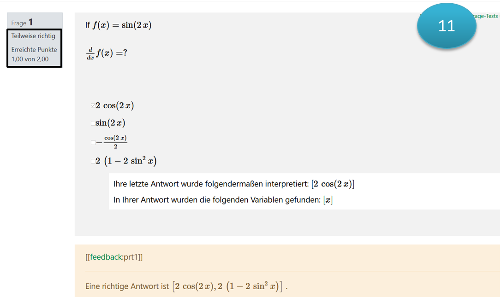Click the blue circle badge numbered 11
Image resolution: width=501 pixels, height=297 pixels.
point(446,26)
